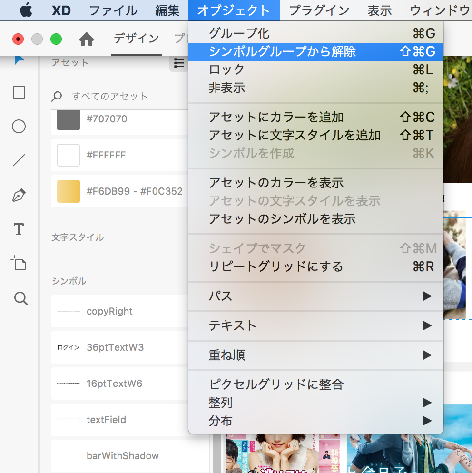Image resolution: width=472 pixels, height=473 pixels.
Task: Select the #F6DB99 gradient swatch
Action: pyautogui.click(x=68, y=191)
